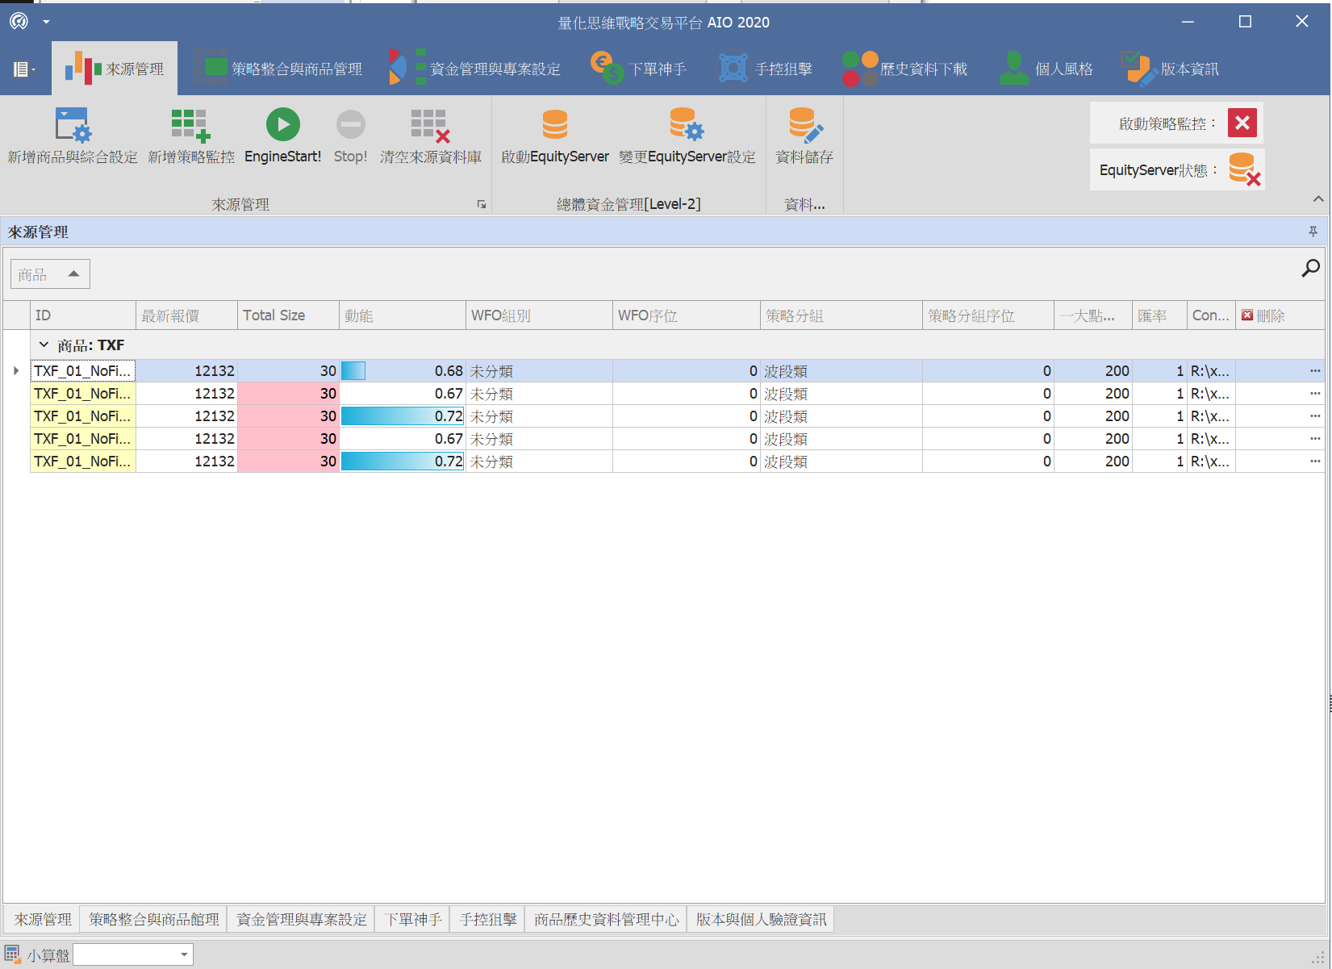This screenshot has width=1332, height=969.
Task: Click window resize grip bottom corner
Action: coord(1318,958)
